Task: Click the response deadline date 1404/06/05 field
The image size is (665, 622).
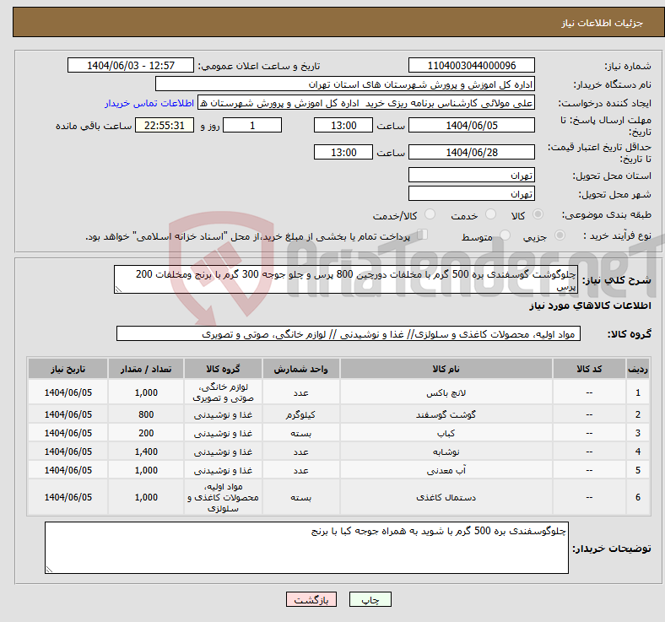Action: (x=471, y=126)
